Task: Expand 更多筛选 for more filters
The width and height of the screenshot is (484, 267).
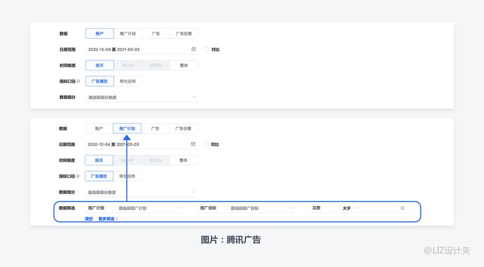Action: coord(108,219)
